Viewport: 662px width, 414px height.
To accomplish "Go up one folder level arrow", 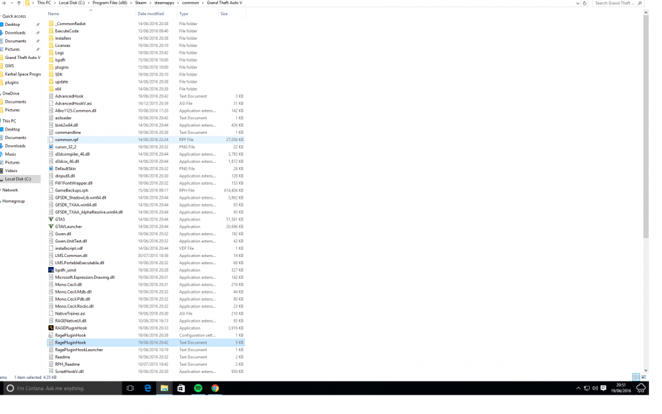I will point(19,3).
